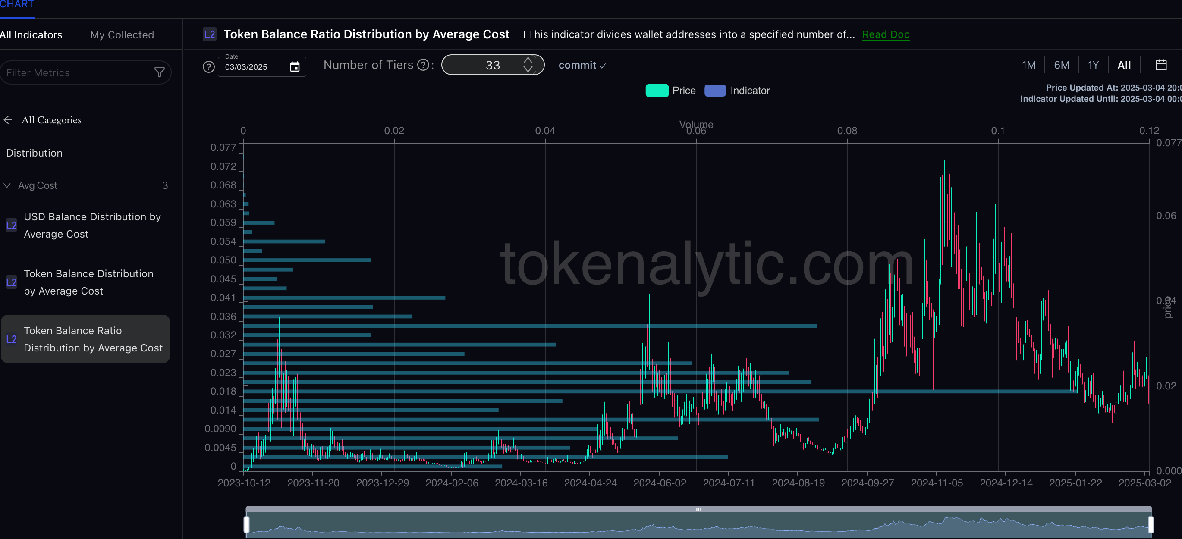The image size is (1182, 539).
Task: Click the Number of Tiers field showing 33
Action: tap(493, 65)
